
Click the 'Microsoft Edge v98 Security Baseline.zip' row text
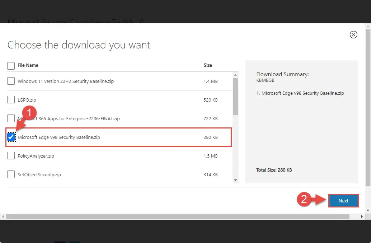59,137
